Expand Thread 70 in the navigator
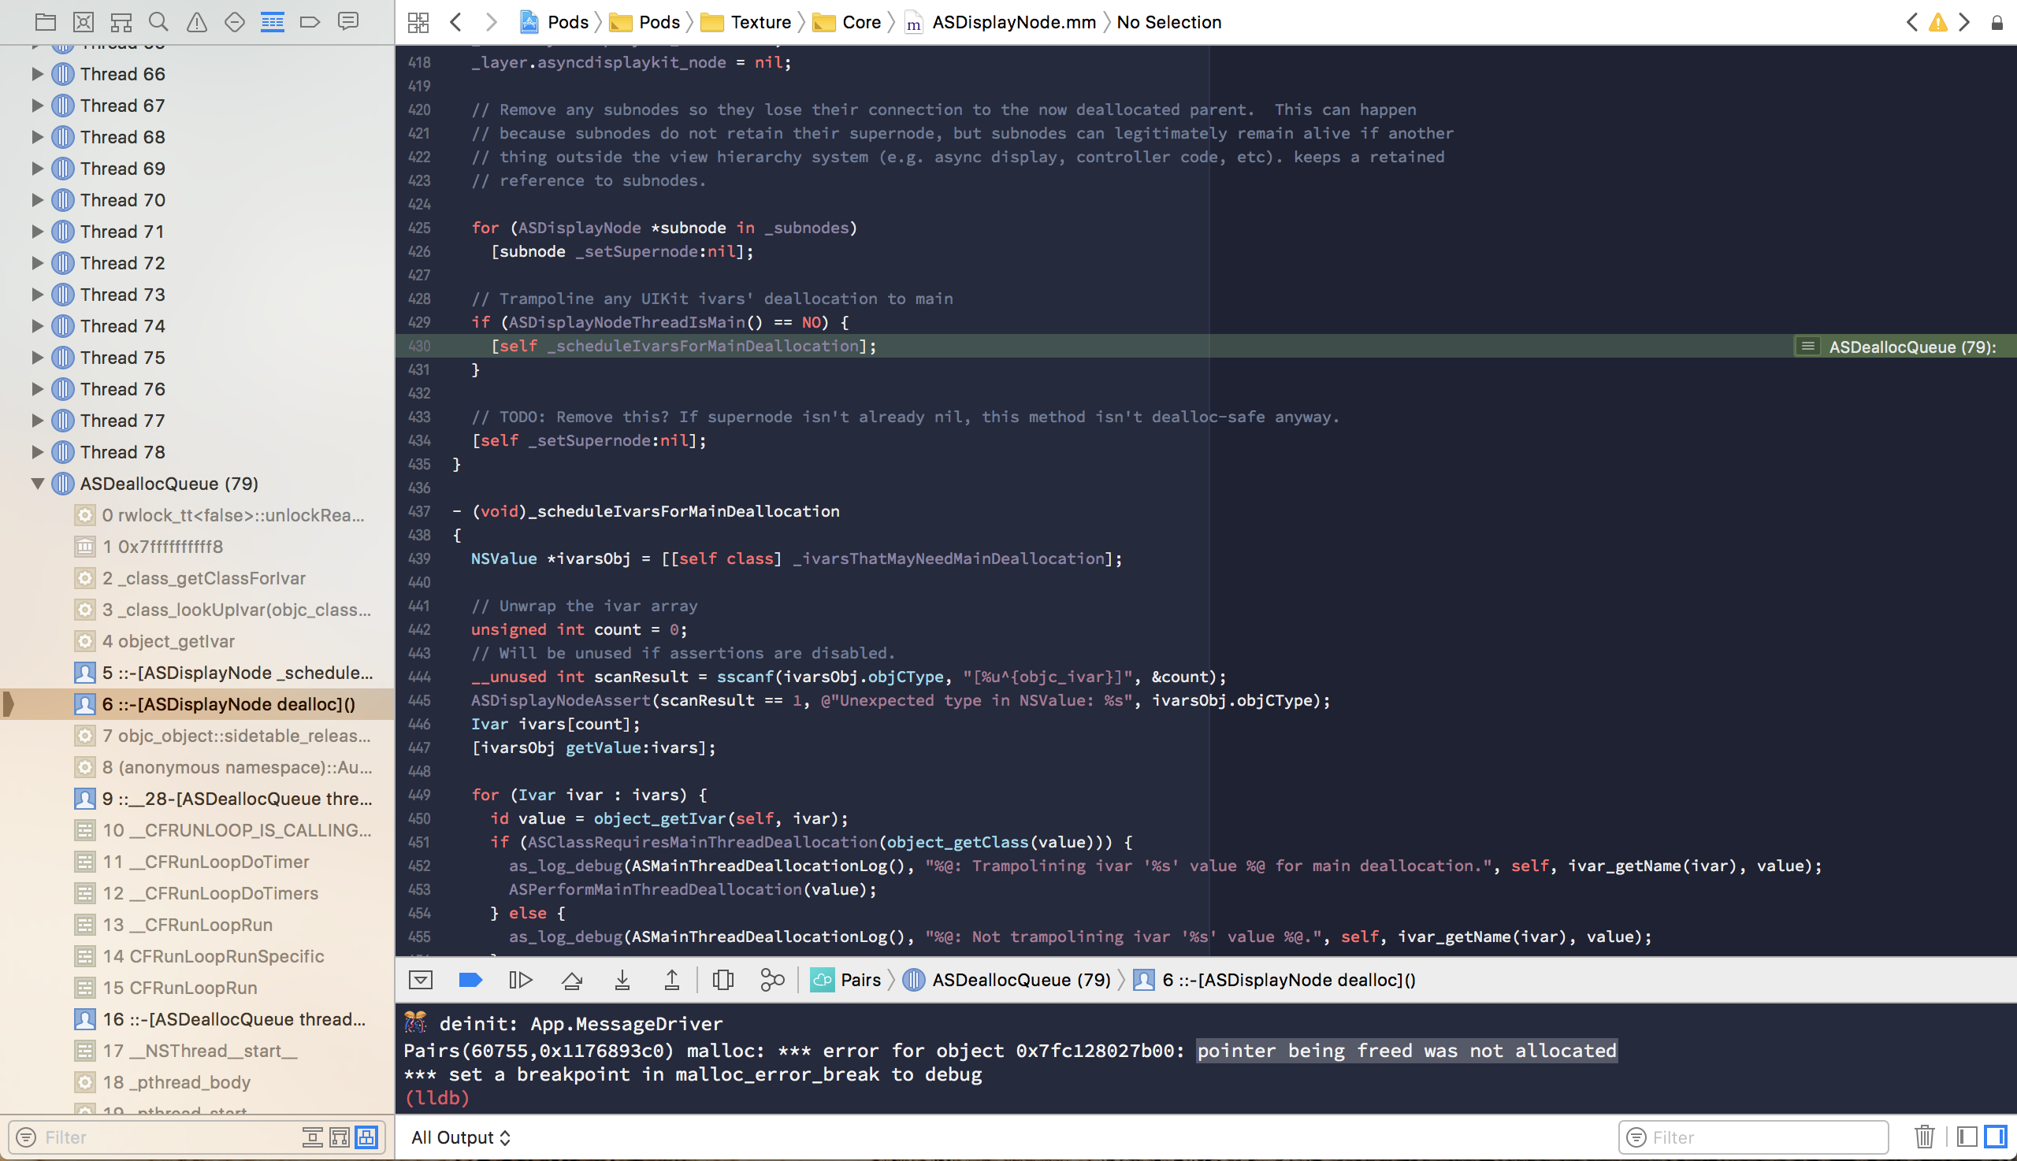This screenshot has width=2017, height=1161. click(x=38, y=200)
